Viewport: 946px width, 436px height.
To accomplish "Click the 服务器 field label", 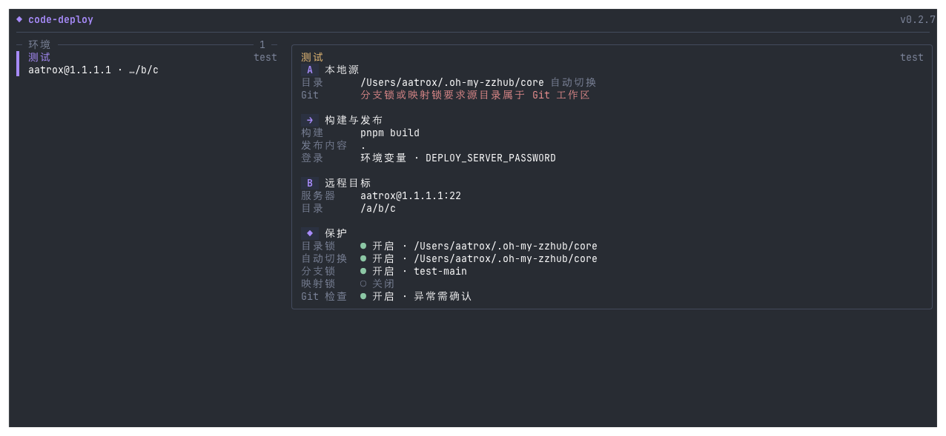I will point(318,195).
